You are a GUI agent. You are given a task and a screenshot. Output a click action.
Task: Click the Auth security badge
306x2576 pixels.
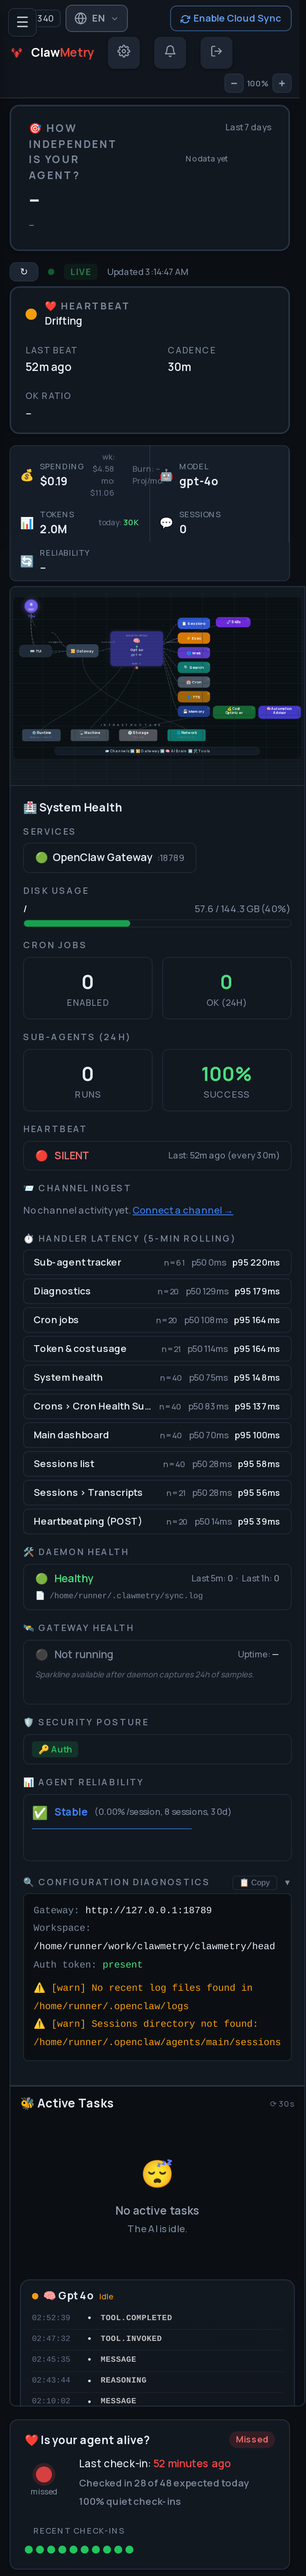(x=55, y=1749)
